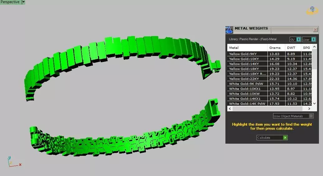
Task: Select the Yellow Gold:10KY row
Action: [270, 59]
